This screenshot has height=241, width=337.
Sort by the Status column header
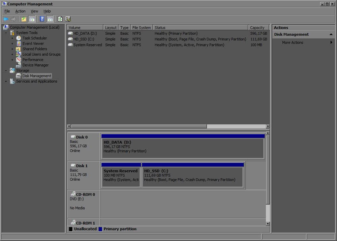point(201,28)
